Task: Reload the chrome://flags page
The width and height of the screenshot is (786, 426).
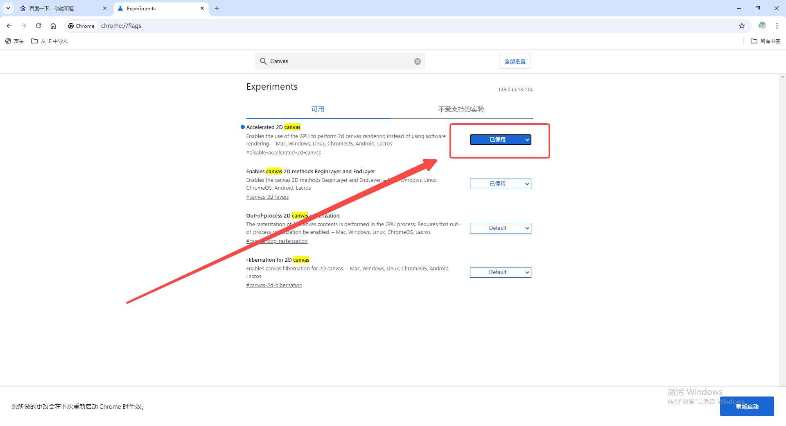Action: (38, 26)
